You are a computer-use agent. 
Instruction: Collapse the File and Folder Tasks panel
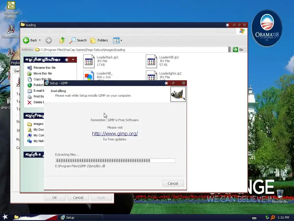pos(73,60)
